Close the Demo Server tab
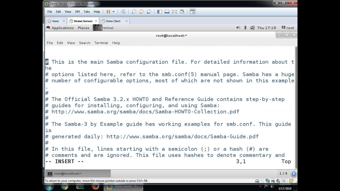Viewport: 340px width, 191px height. pos(96,21)
